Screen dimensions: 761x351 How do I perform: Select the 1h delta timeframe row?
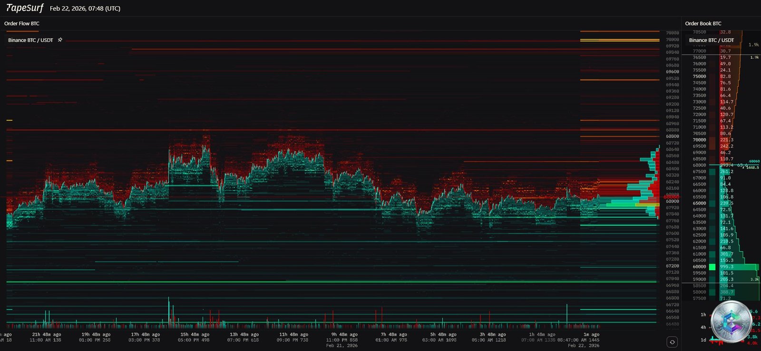[x=730, y=314]
